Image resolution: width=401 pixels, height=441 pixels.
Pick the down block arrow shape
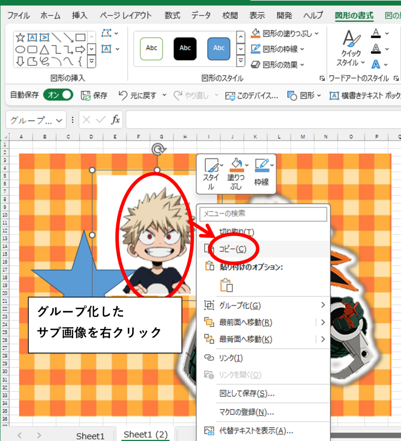pos(20,61)
